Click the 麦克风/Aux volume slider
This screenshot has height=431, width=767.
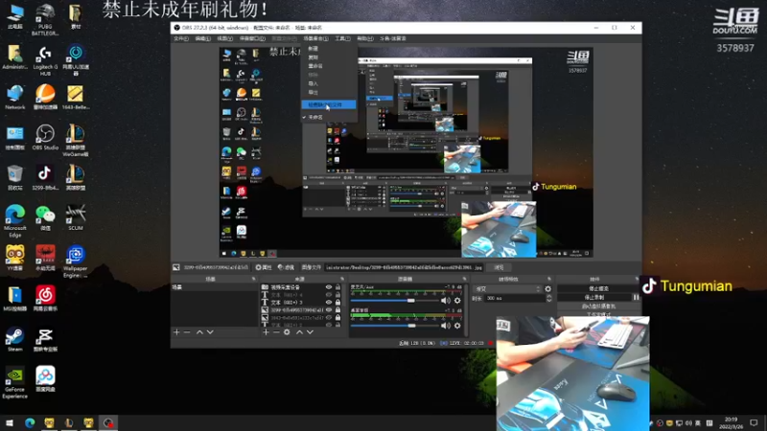395,301
